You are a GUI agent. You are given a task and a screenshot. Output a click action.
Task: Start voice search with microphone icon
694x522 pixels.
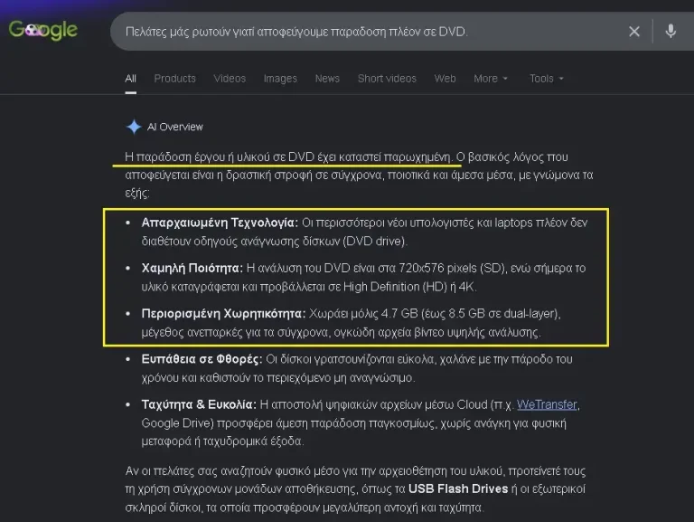[671, 31]
